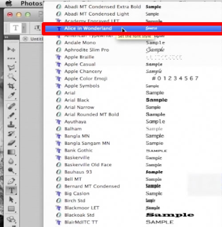Toggle text orientation button in options bar
Viewport: 222px width, 227px height.
37,28
